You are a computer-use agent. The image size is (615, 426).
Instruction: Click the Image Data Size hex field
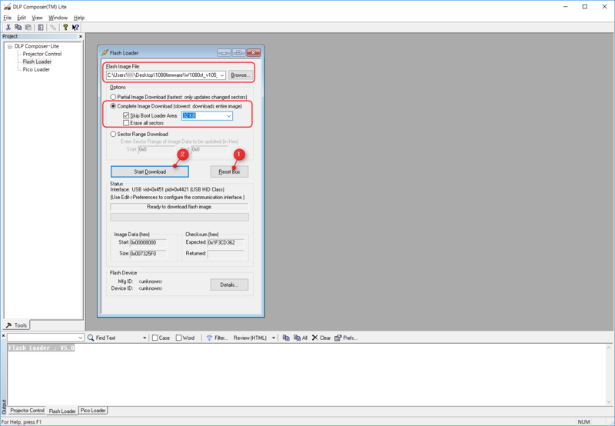148,254
